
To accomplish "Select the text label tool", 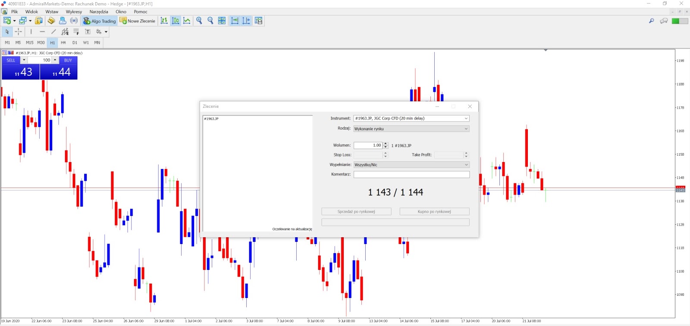I will coord(88,31).
